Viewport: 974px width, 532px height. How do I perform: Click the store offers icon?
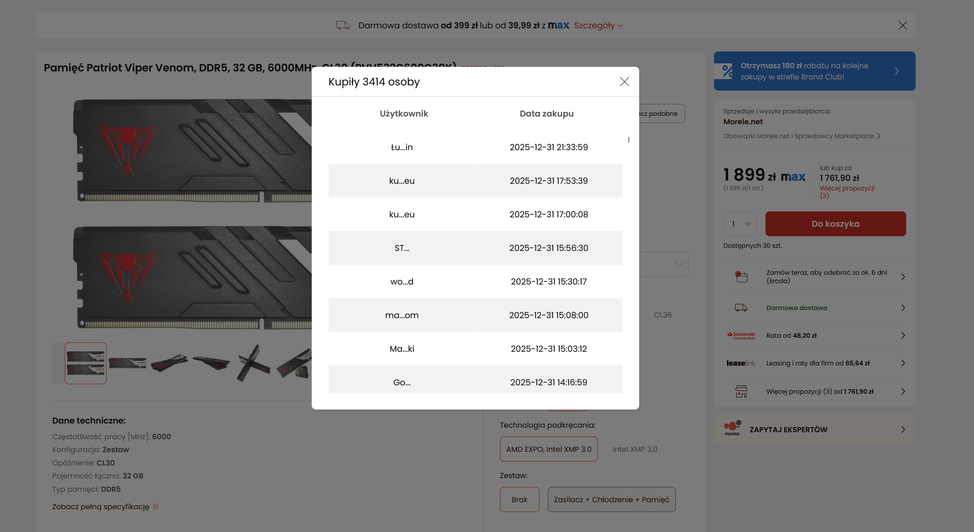click(x=741, y=391)
